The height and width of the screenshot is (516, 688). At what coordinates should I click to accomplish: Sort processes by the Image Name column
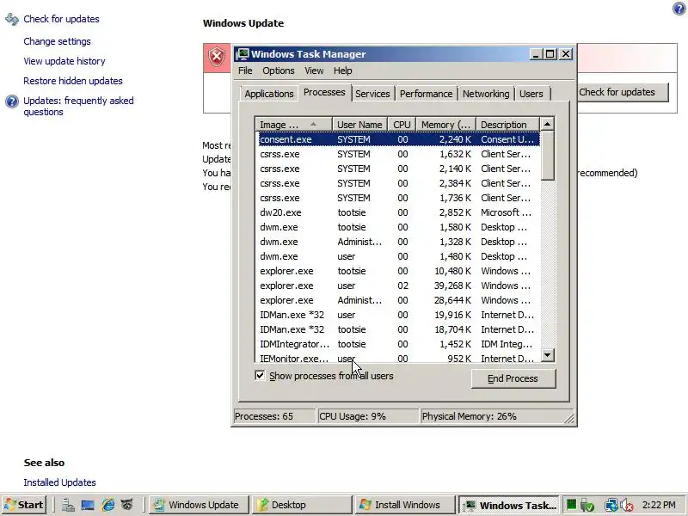293,125
